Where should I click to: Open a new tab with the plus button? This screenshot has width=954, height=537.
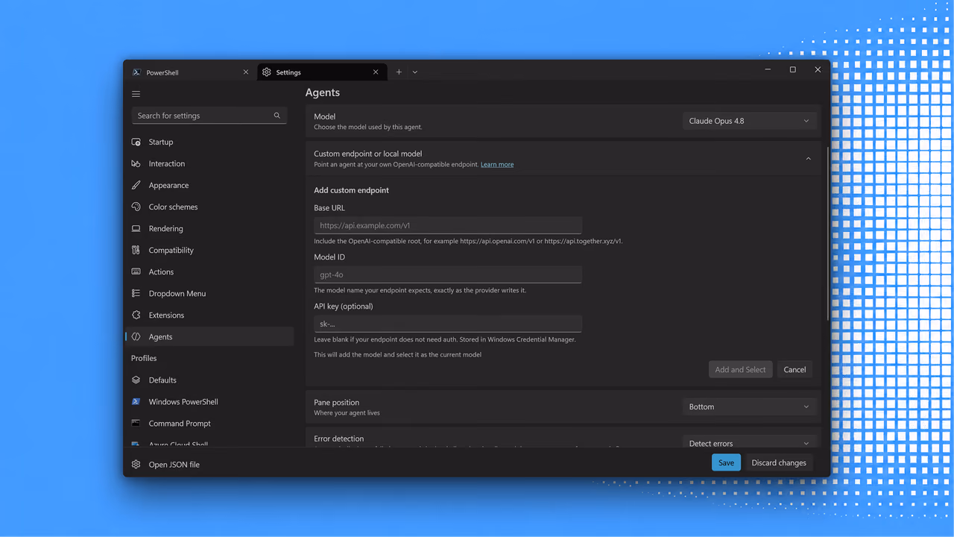(x=399, y=72)
